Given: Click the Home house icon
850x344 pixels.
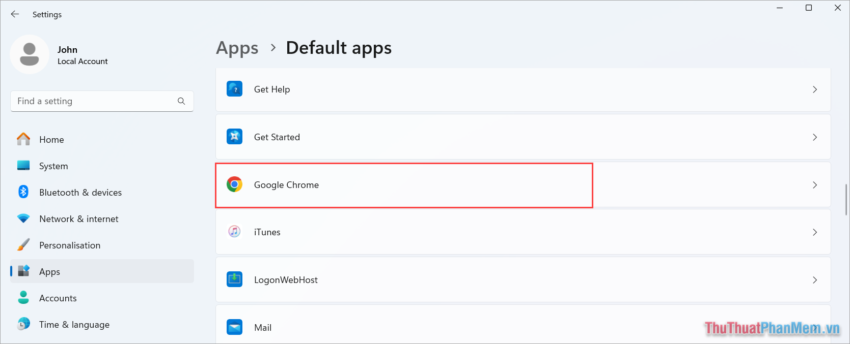Looking at the screenshot, I should click(23, 139).
